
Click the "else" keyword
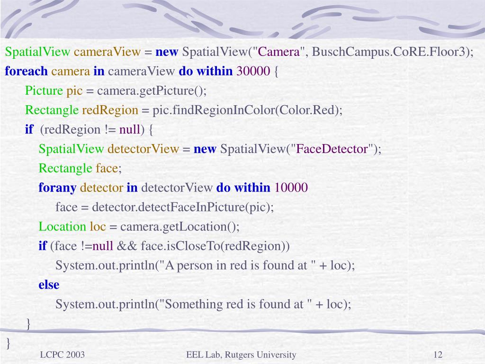pos(49,285)
